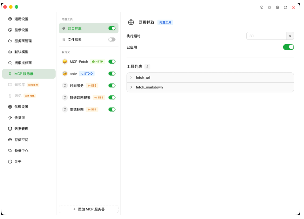Toggle off the 智谱联网搜索 server

click(112, 98)
